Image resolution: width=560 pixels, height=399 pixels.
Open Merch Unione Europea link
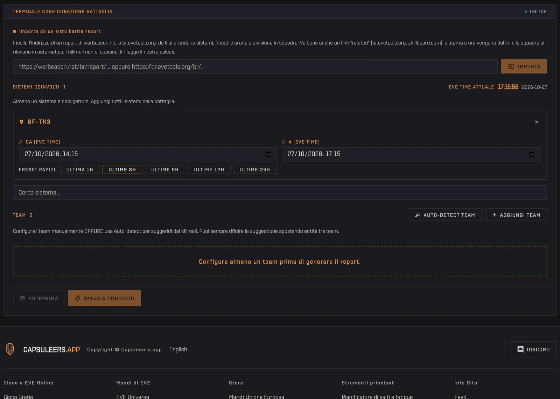257,397
